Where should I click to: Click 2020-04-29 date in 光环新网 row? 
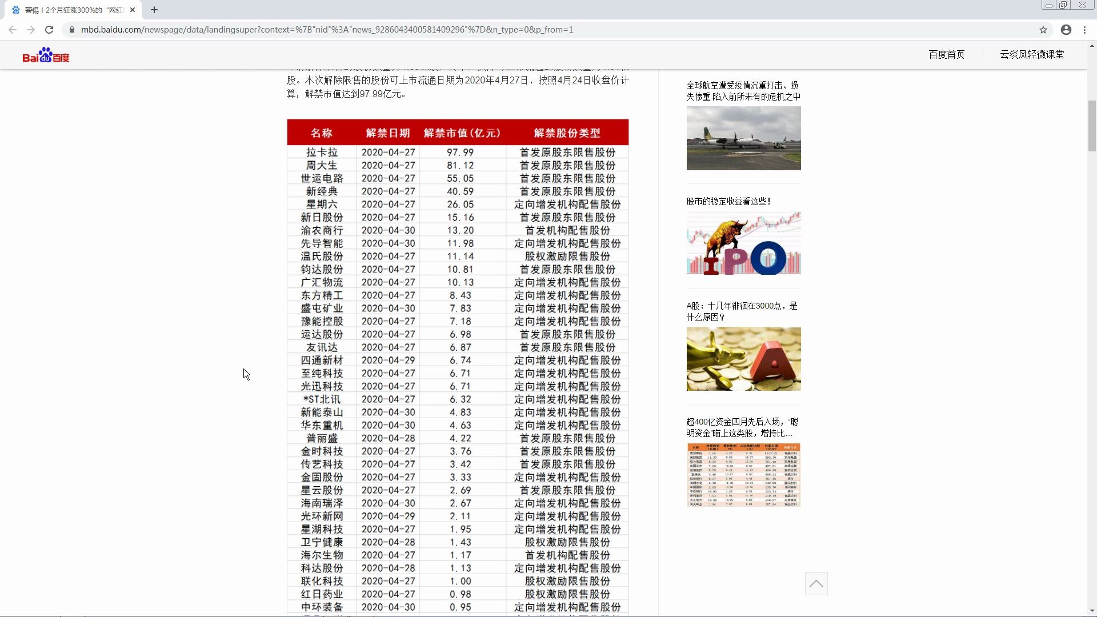tap(388, 516)
